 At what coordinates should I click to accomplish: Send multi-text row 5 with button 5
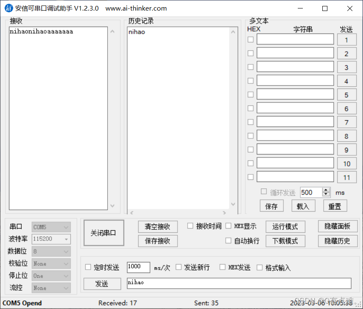pyautogui.click(x=346, y=95)
